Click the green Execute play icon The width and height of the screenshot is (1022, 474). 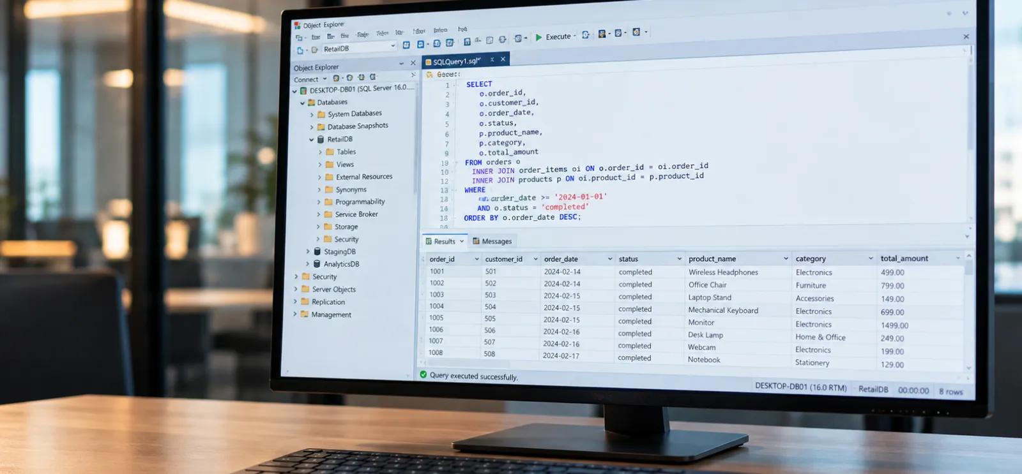[538, 37]
